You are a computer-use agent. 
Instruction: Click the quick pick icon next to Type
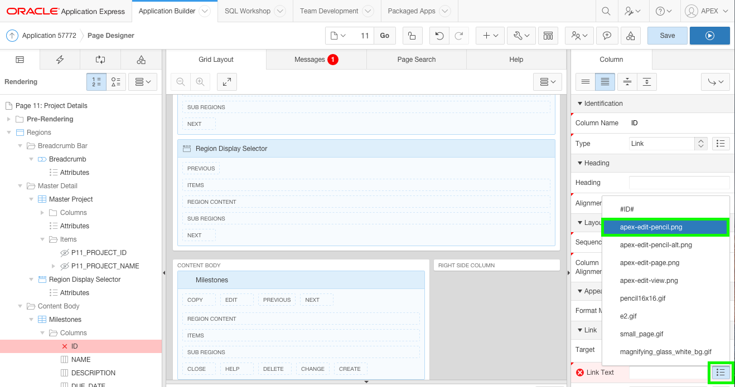click(721, 144)
